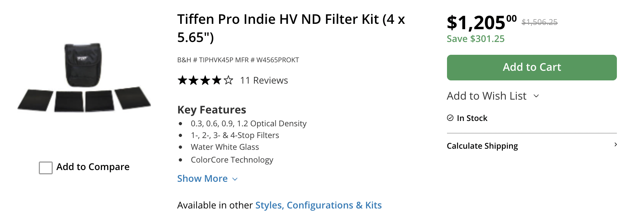Image resolution: width=629 pixels, height=217 pixels.
Task: Tick the Add to Compare checkbox
Action: coord(46,168)
